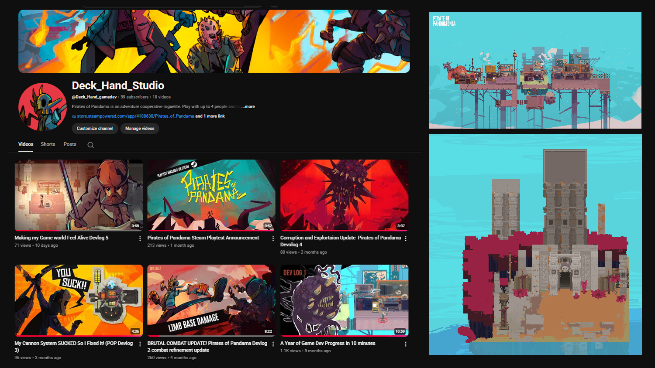The image size is (655, 368).
Task: Click title 'My Cannon System SUCKED So I Fixed It!'
Action: pyautogui.click(x=74, y=347)
